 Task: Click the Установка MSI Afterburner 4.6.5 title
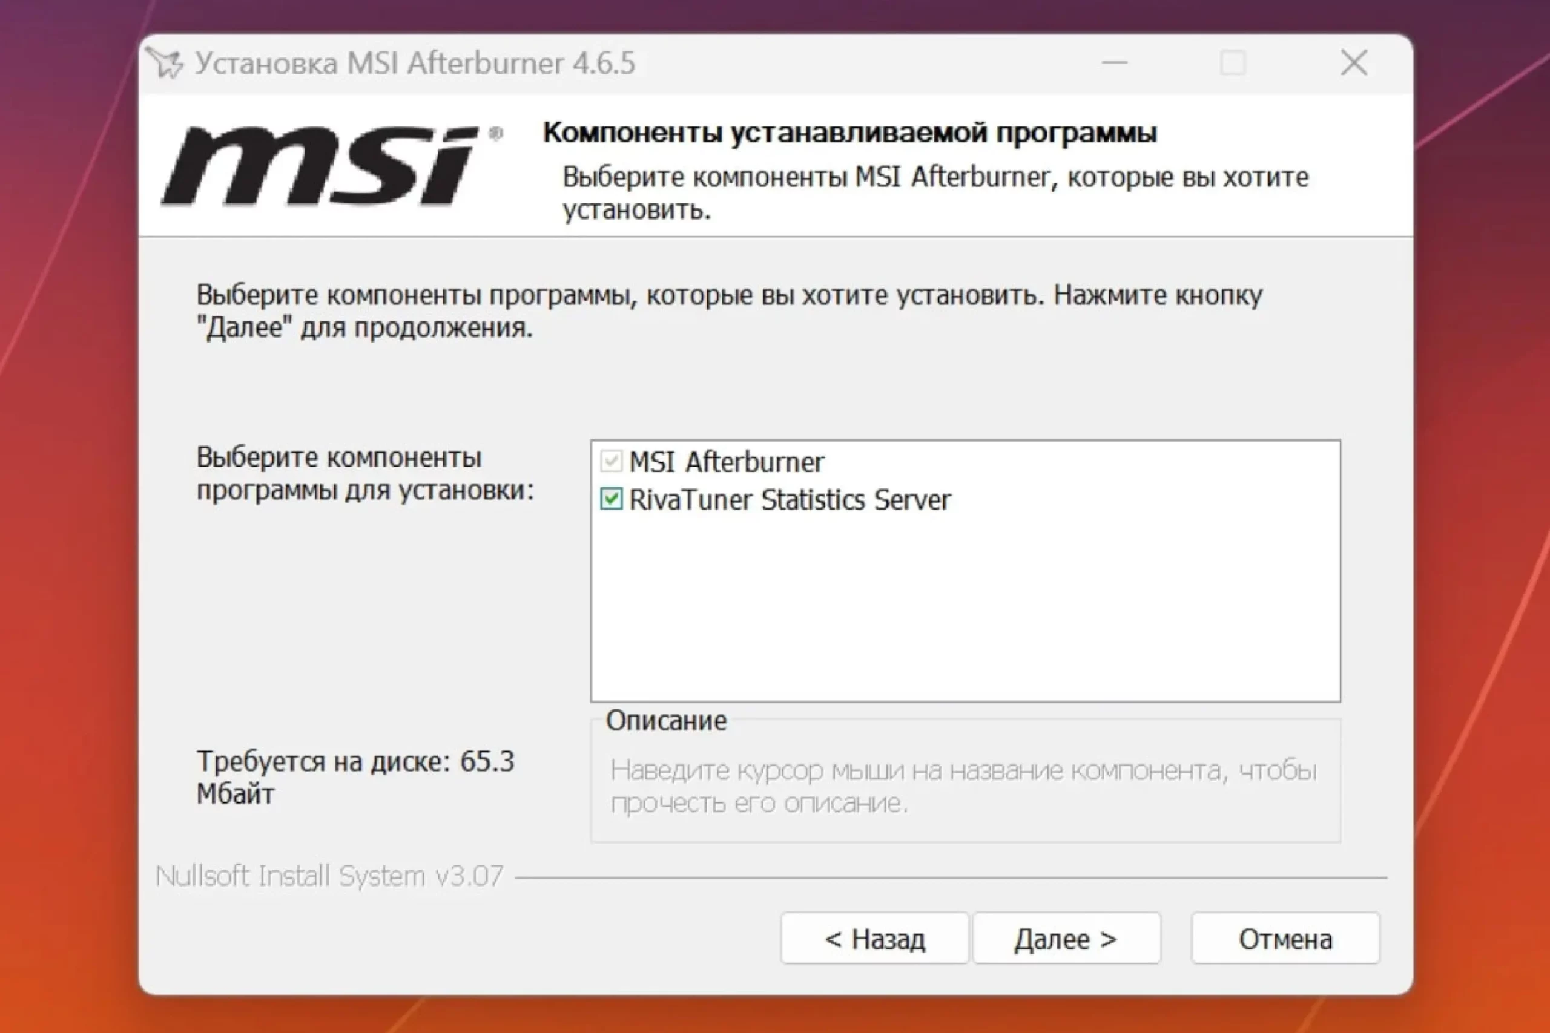point(415,64)
